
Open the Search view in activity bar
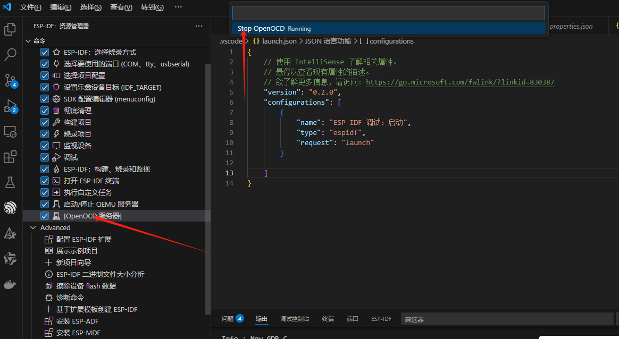click(x=10, y=55)
